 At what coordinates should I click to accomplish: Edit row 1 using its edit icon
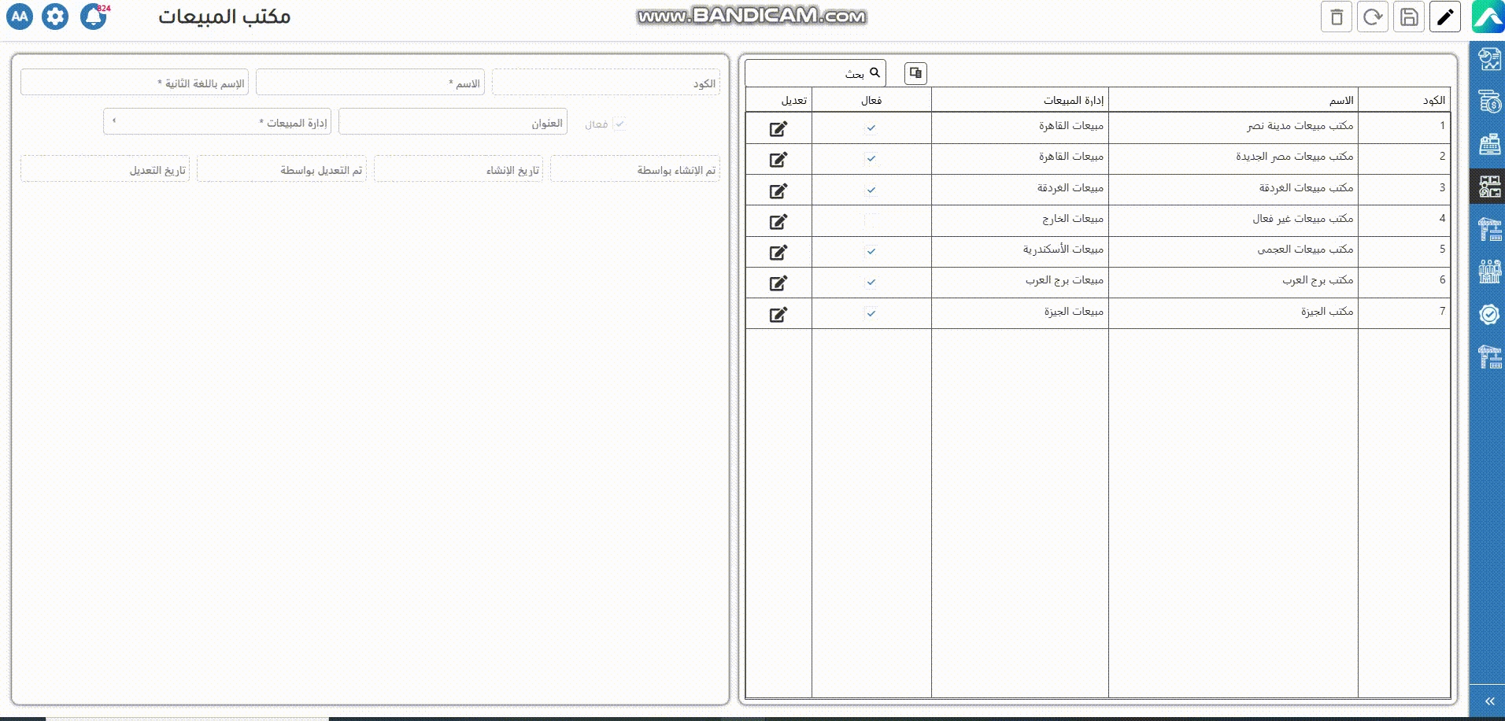point(778,129)
